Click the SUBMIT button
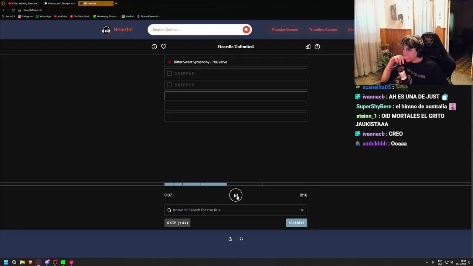 pos(297,223)
